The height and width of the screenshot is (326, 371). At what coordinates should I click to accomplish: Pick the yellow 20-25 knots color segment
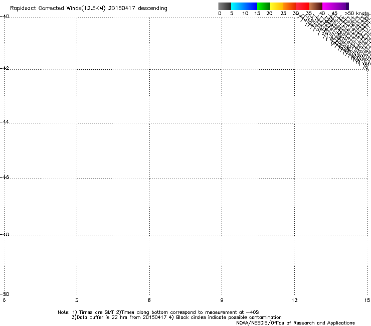pyautogui.click(x=277, y=6)
